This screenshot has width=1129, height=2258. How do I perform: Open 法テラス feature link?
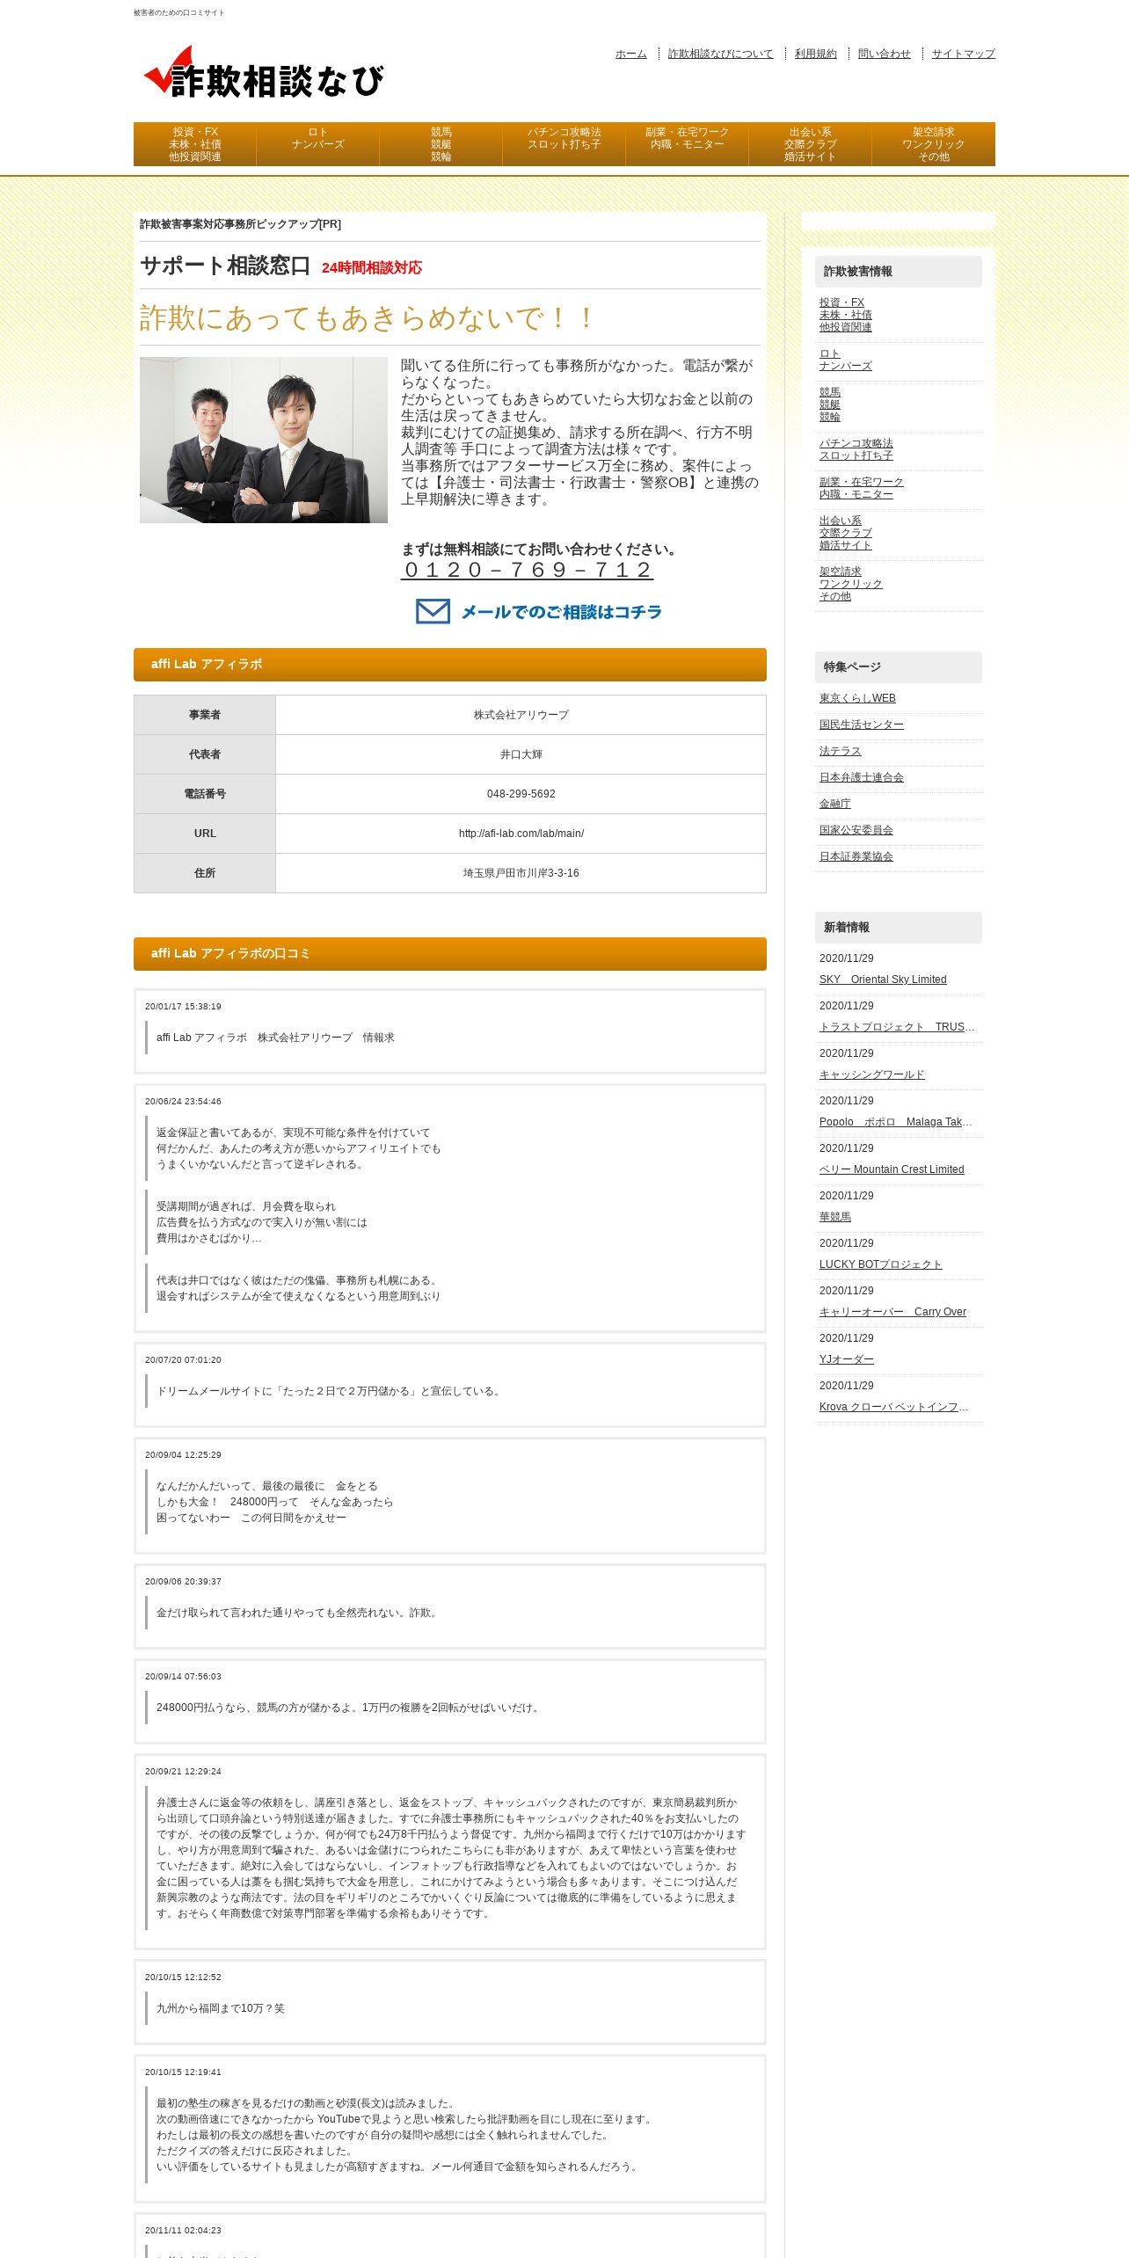click(x=841, y=751)
